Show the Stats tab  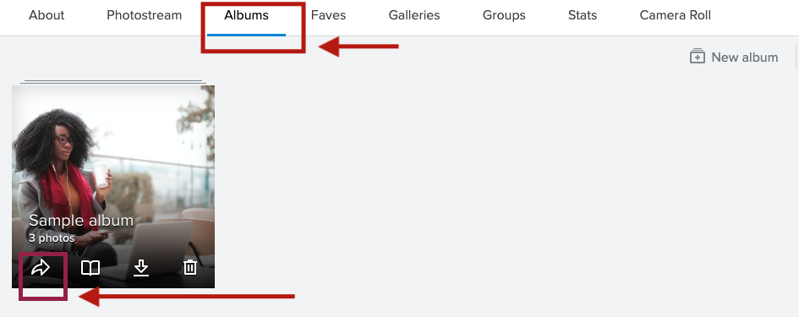tap(583, 15)
